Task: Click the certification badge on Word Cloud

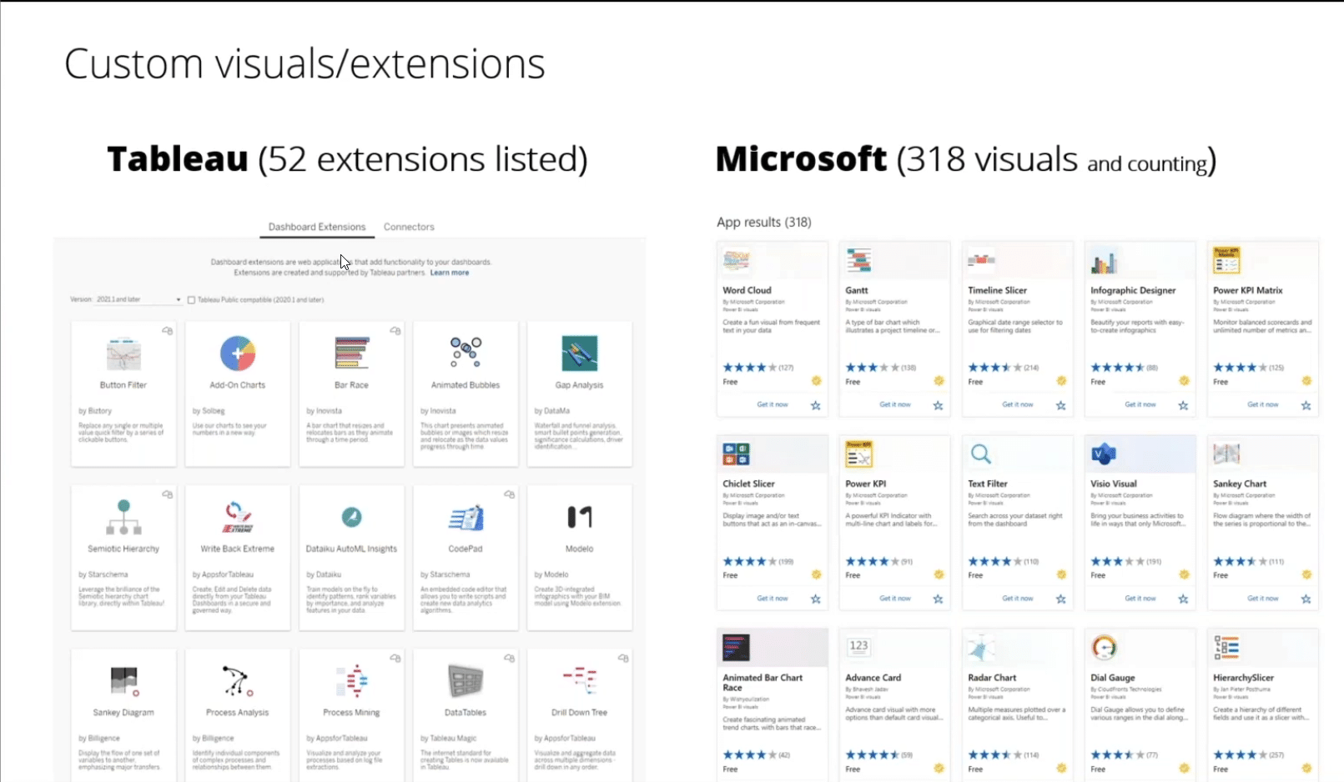Action: [816, 381]
